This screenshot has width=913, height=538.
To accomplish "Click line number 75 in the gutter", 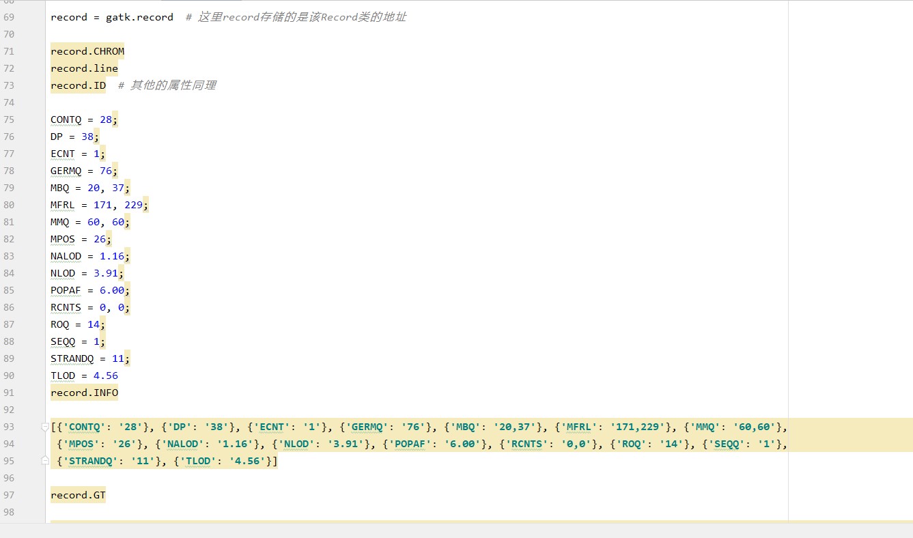I will (x=9, y=119).
